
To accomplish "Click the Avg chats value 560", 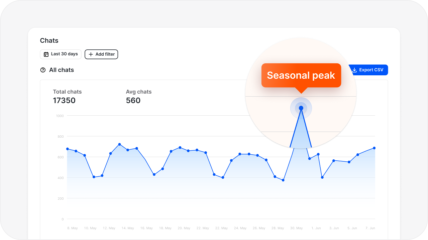I will point(133,100).
